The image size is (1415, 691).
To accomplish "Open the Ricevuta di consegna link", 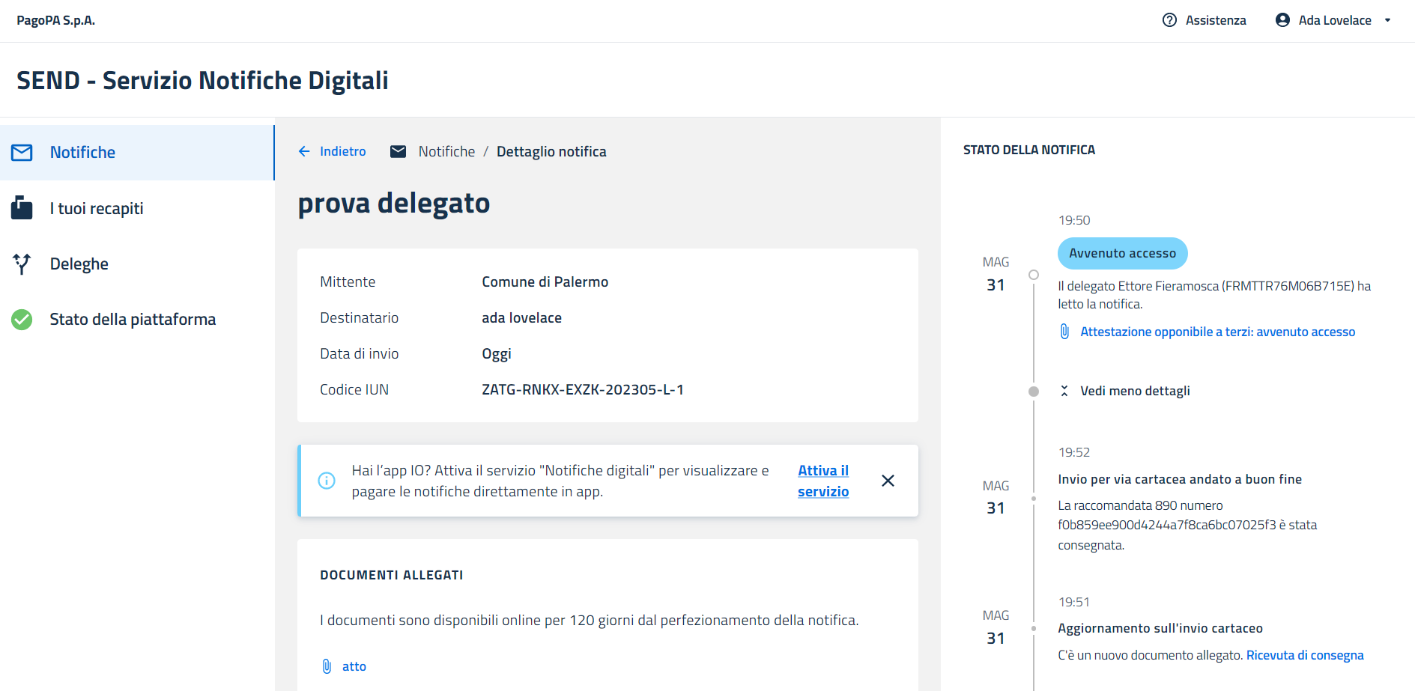I will point(1304,655).
